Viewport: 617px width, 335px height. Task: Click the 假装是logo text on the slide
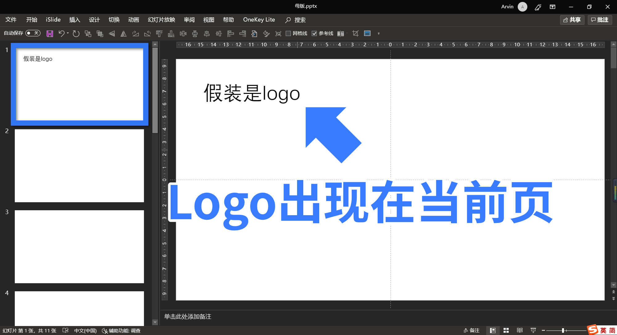[251, 93]
